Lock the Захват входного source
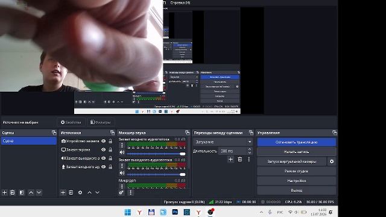 [110, 167]
